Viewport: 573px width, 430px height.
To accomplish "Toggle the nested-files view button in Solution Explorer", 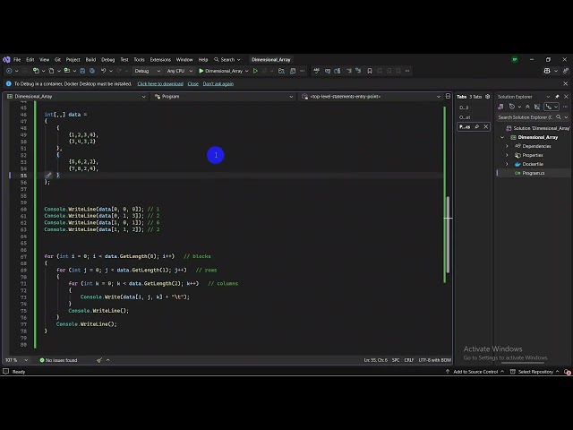I will [549, 107].
